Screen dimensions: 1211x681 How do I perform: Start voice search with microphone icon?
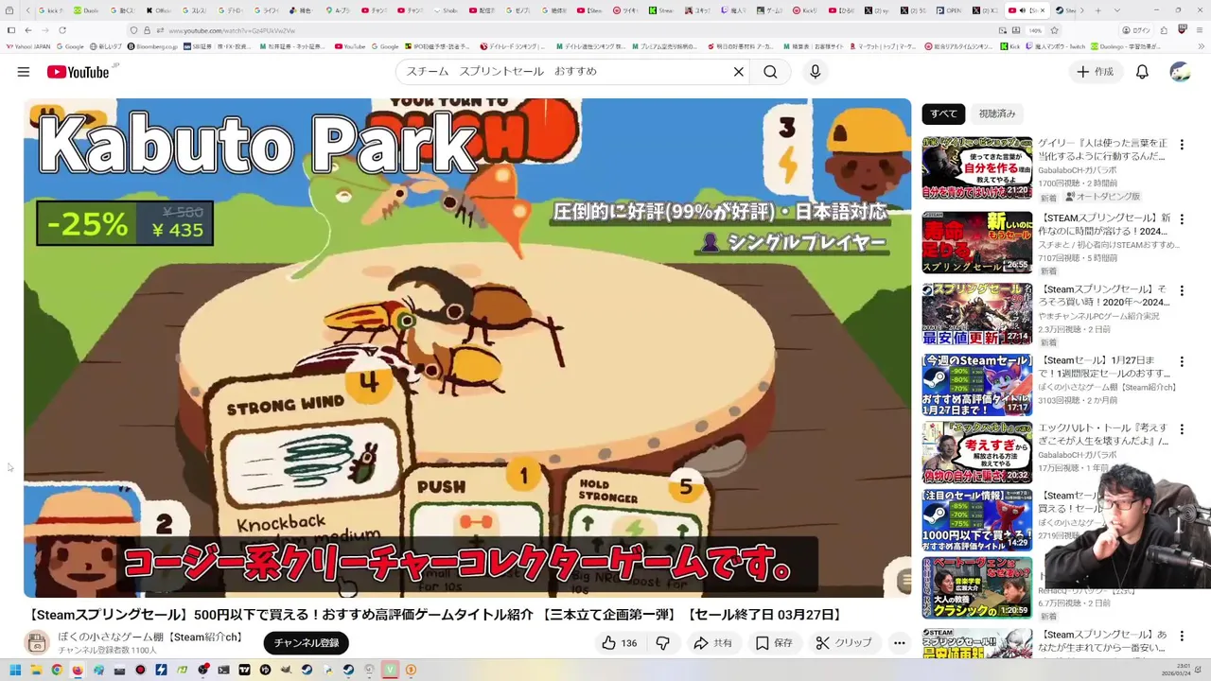(815, 72)
